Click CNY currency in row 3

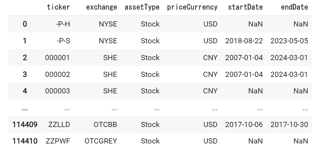coord(210,75)
